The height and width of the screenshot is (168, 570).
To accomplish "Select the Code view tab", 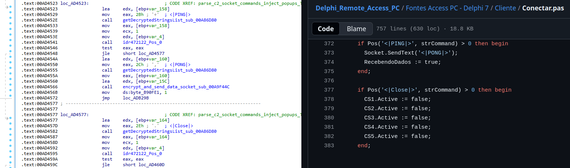I will pos(326,29).
